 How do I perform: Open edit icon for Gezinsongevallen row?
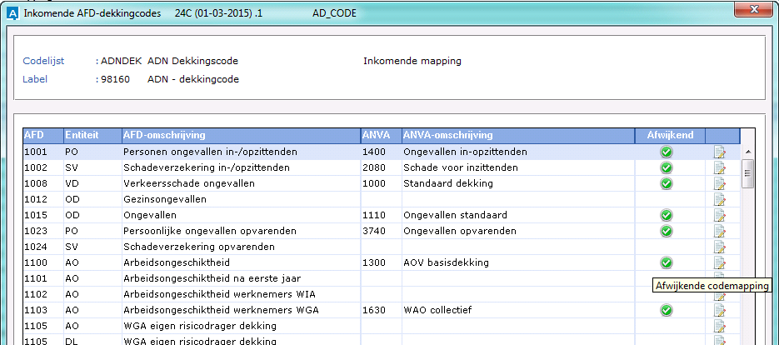(x=720, y=199)
